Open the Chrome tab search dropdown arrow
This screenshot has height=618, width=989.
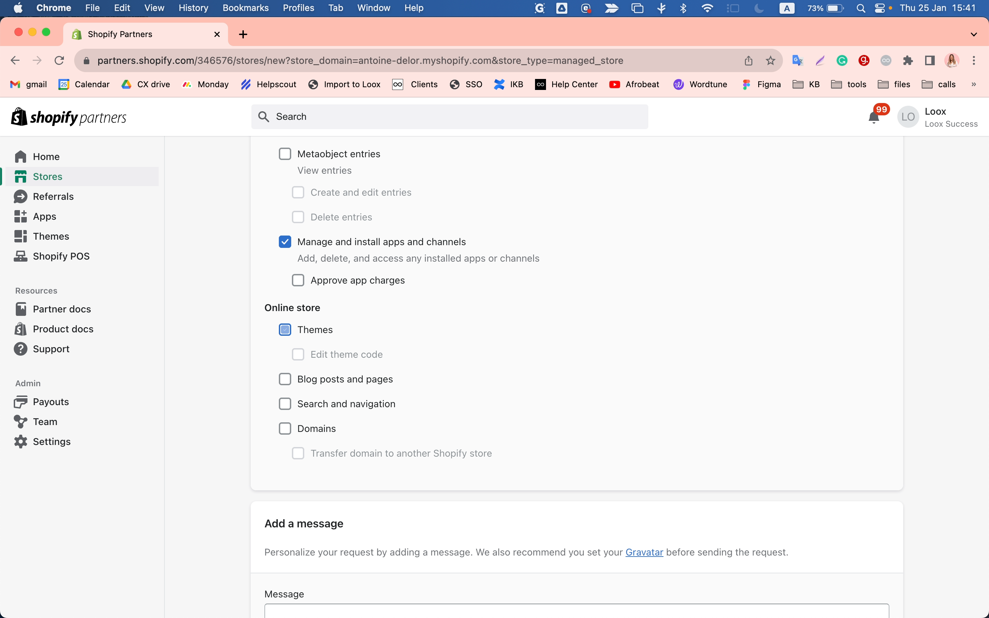pos(974,34)
